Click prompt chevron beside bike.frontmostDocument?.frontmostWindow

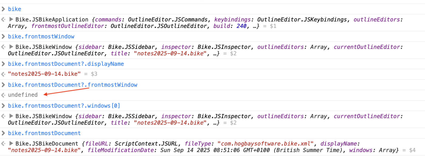(3, 85)
